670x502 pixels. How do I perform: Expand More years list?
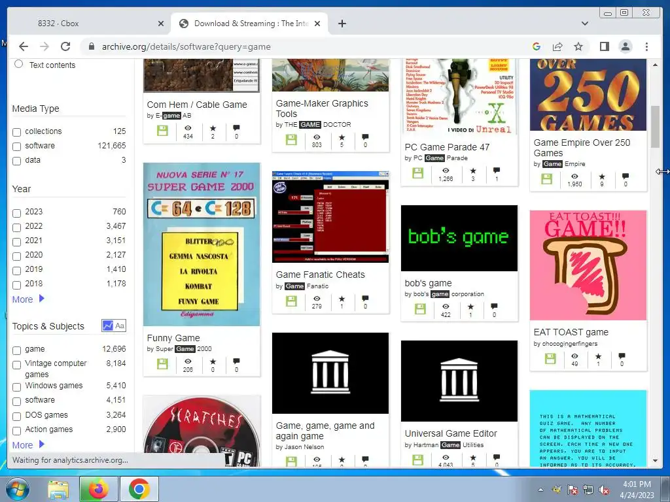click(x=28, y=299)
